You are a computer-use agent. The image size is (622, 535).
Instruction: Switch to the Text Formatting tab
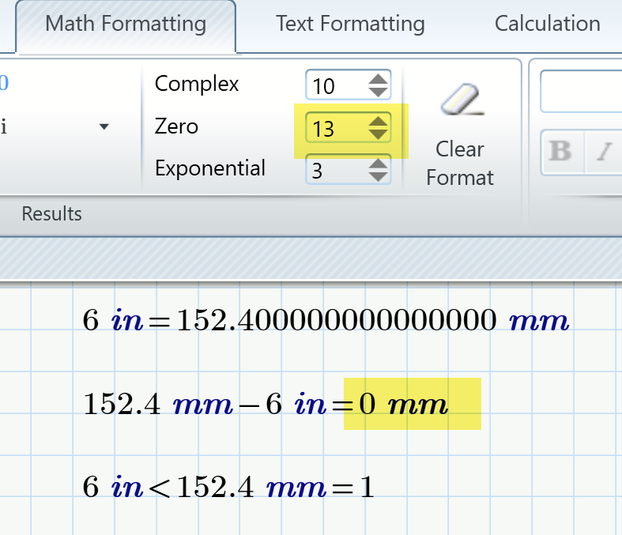pos(350,24)
